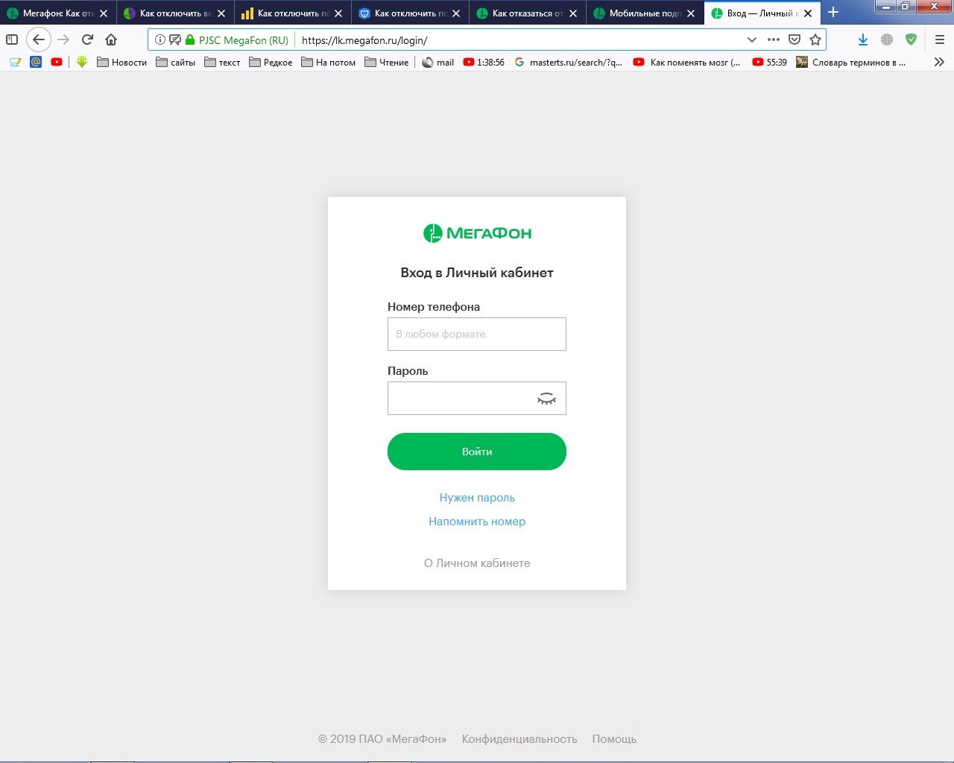Close the 'Как отказаться от' tab

[x=573, y=13]
